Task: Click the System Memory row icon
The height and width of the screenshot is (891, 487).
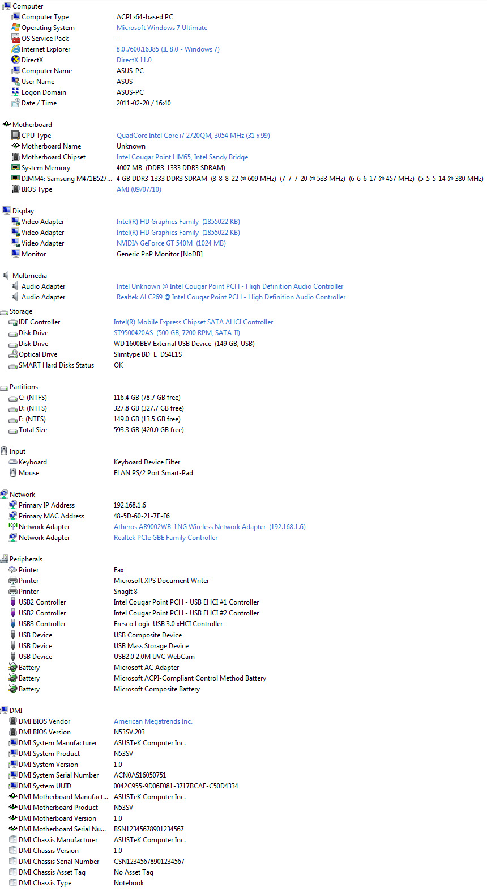Action: (x=16, y=167)
